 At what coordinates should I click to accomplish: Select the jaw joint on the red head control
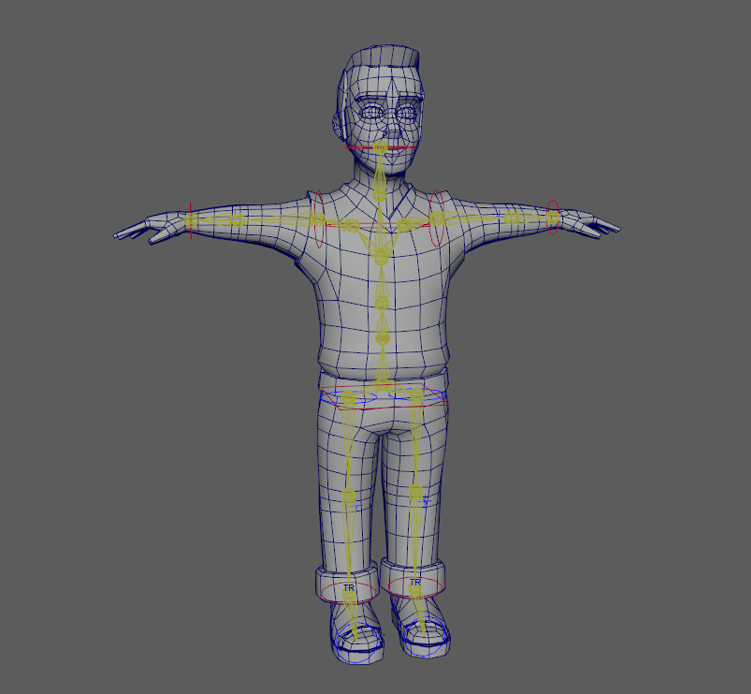(x=381, y=147)
